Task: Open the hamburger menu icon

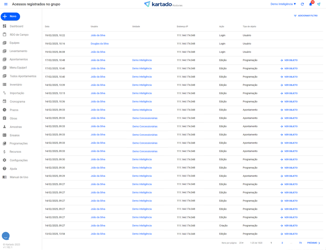Action: [x=6, y=4]
